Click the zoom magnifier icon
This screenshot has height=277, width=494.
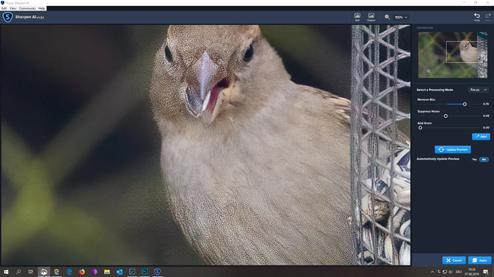pos(387,17)
